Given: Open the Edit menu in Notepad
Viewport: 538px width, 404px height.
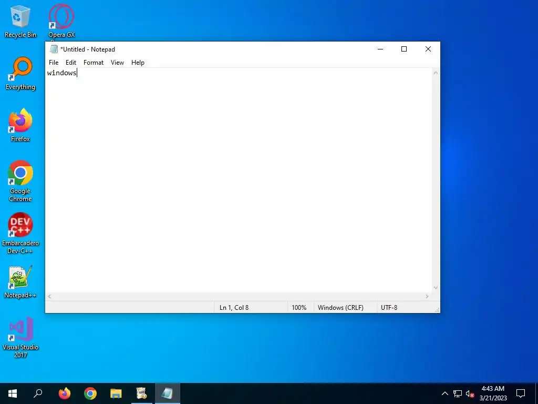Looking at the screenshot, I should click(71, 63).
